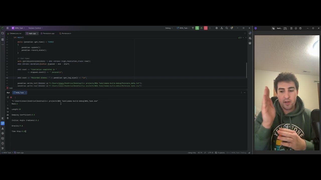This screenshot has height=180, width=321.
Task: Open the Services tool window icon
Action: [x=3, y=133]
